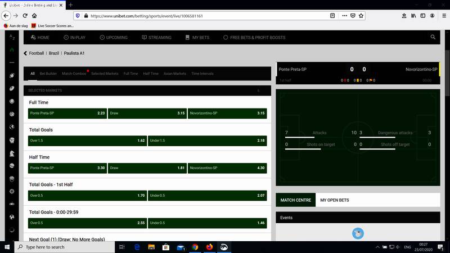Viewport: 450px width, 253px height.
Task: Open Task View on taskbar
Action: pyautogui.click(x=121, y=247)
